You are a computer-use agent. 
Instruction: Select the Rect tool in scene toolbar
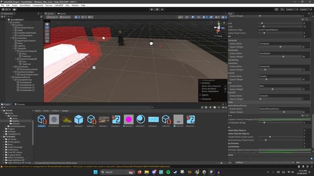(47, 38)
